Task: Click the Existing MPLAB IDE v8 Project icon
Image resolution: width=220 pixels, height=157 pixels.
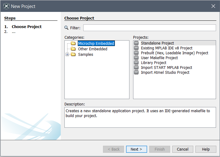Action: tap(136, 48)
